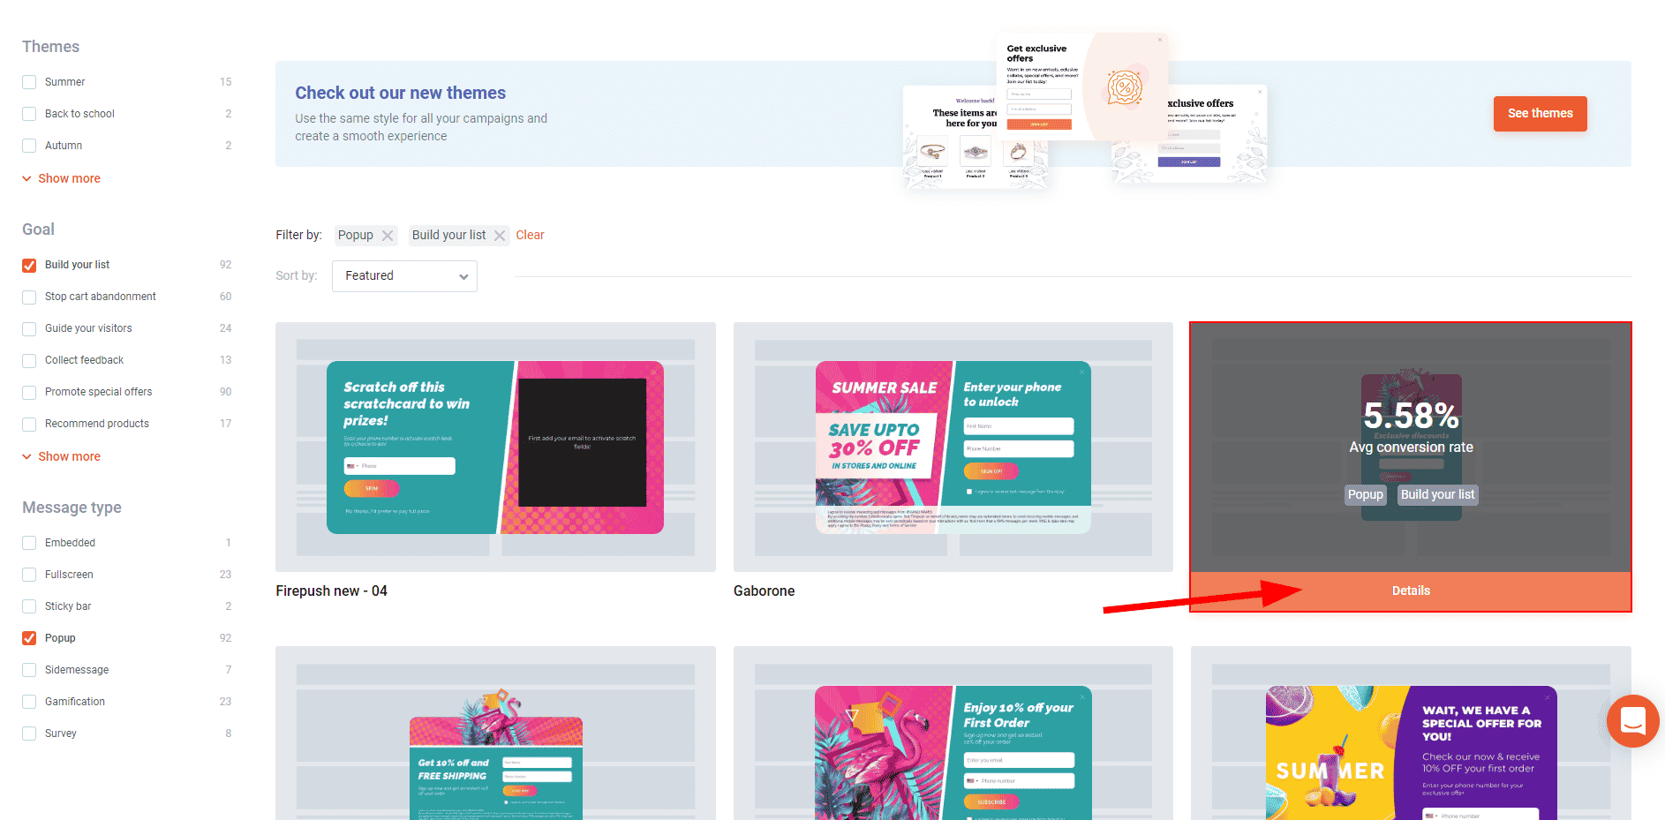Viewport: 1665px width, 820px height.
Task: Click the See themes button
Action: [x=1539, y=114]
